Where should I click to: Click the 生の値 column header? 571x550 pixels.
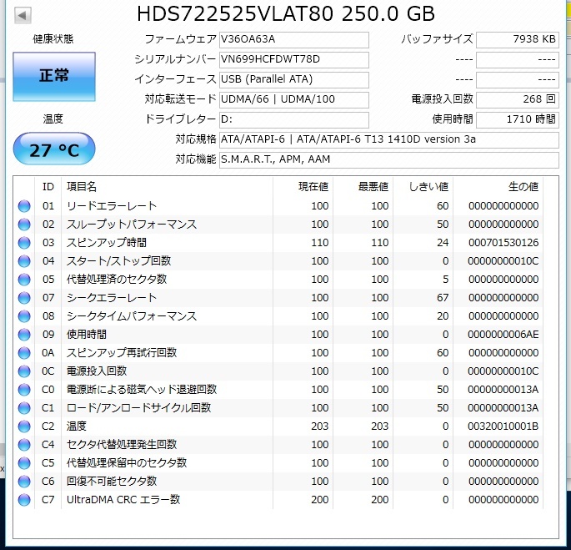click(x=498, y=187)
